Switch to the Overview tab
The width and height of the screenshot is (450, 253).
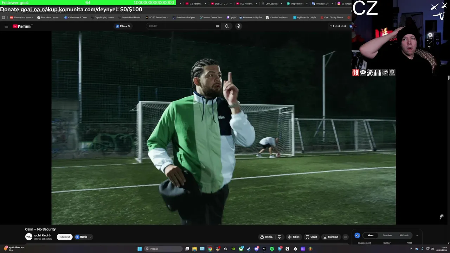pos(387,235)
